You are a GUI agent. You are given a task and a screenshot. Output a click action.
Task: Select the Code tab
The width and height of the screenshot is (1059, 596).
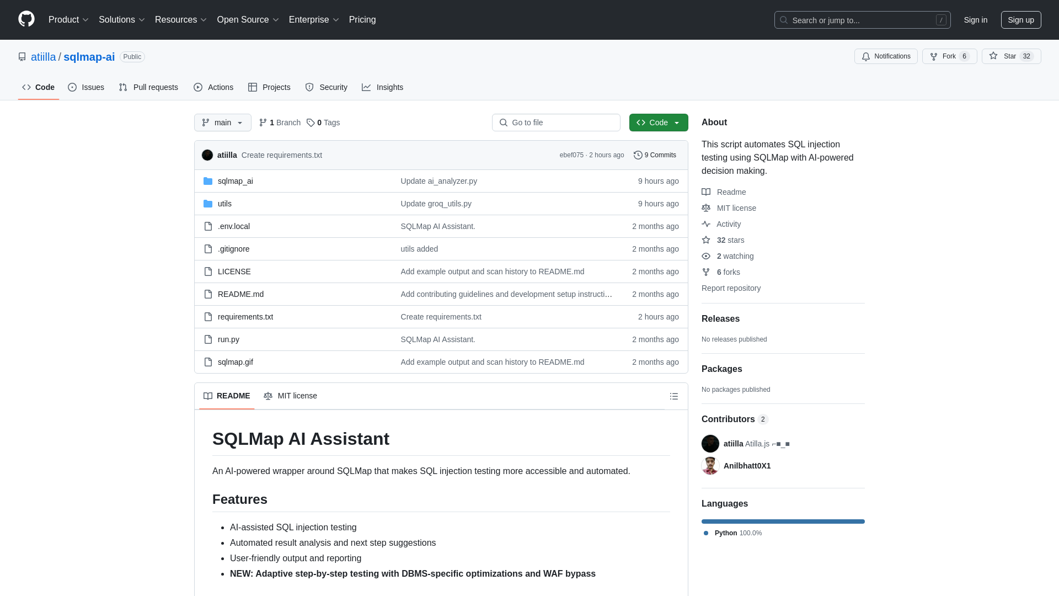click(x=39, y=87)
